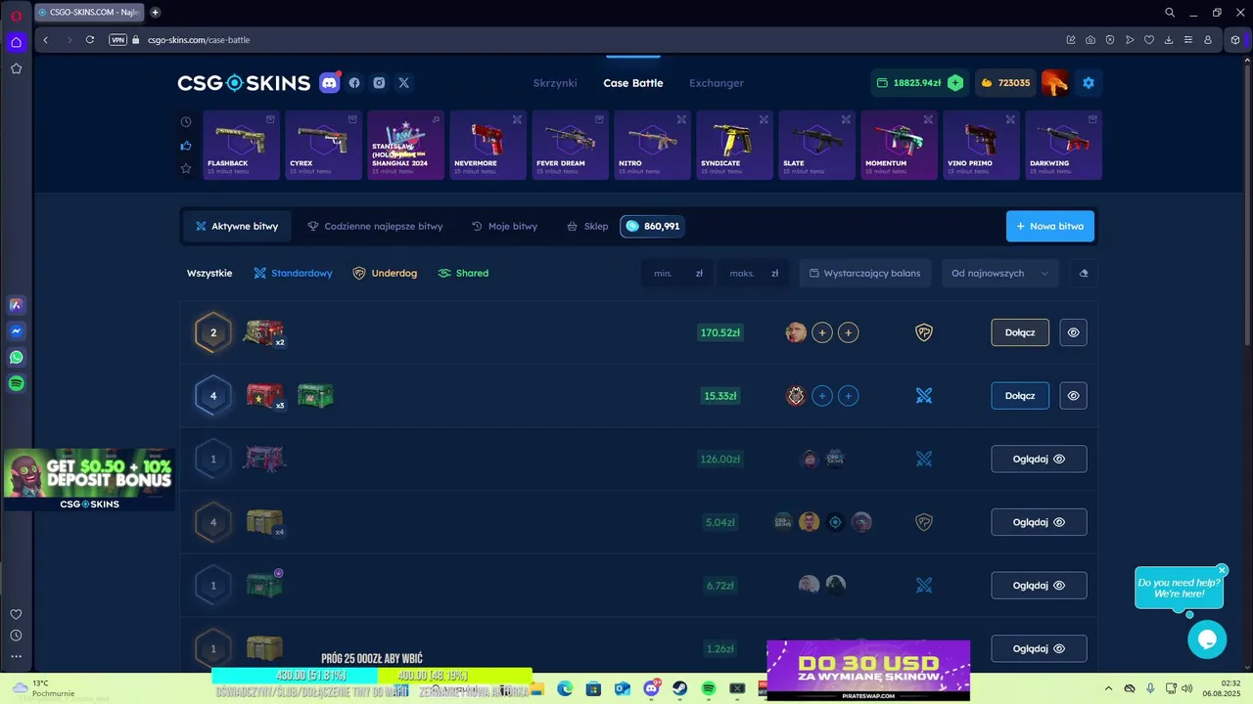Watch the 1.26zł battle with Oglądaj
Image resolution: width=1253 pixels, height=704 pixels.
pyautogui.click(x=1039, y=648)
